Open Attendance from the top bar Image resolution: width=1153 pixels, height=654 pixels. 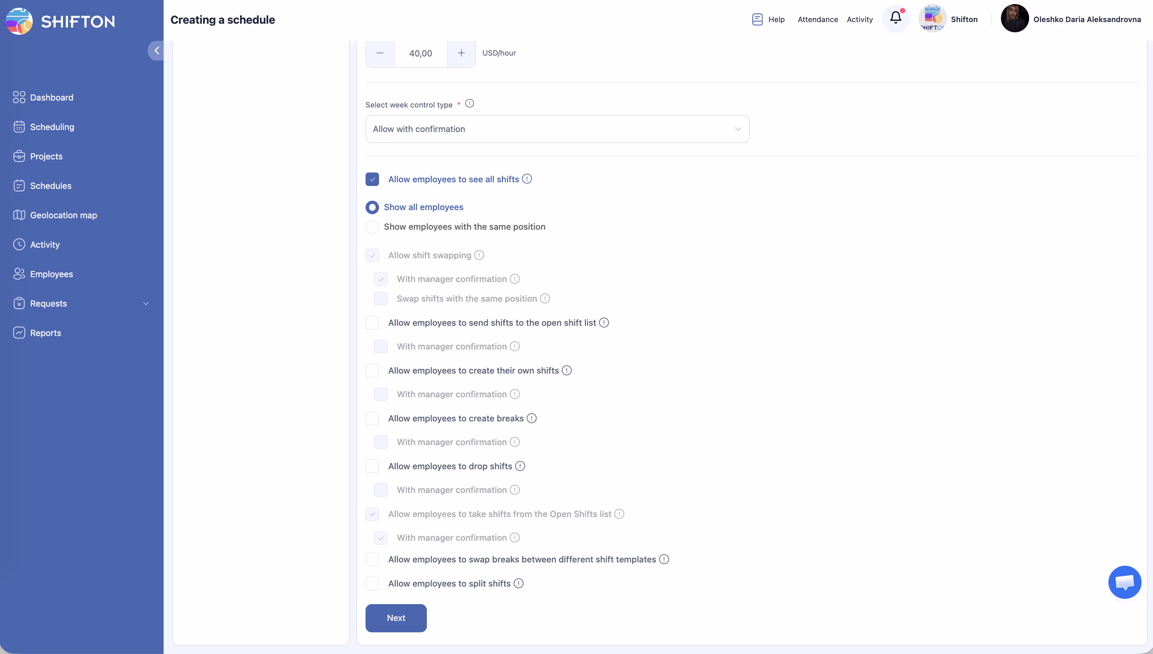(817, 19)
